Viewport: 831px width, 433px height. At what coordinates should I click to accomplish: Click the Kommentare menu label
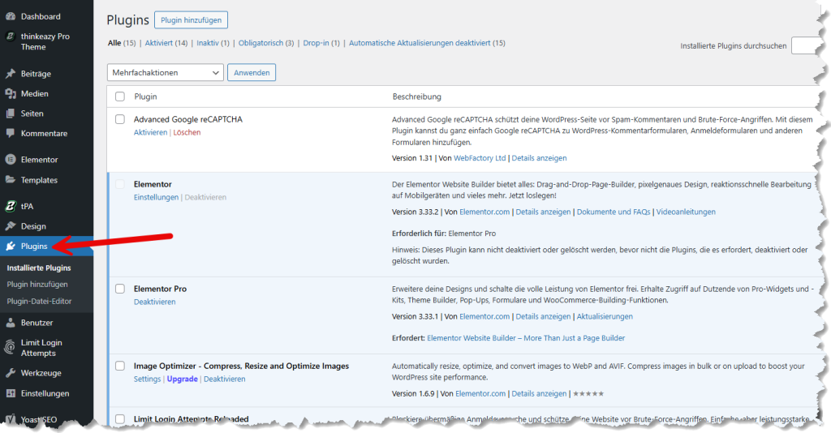pos(44,134)
